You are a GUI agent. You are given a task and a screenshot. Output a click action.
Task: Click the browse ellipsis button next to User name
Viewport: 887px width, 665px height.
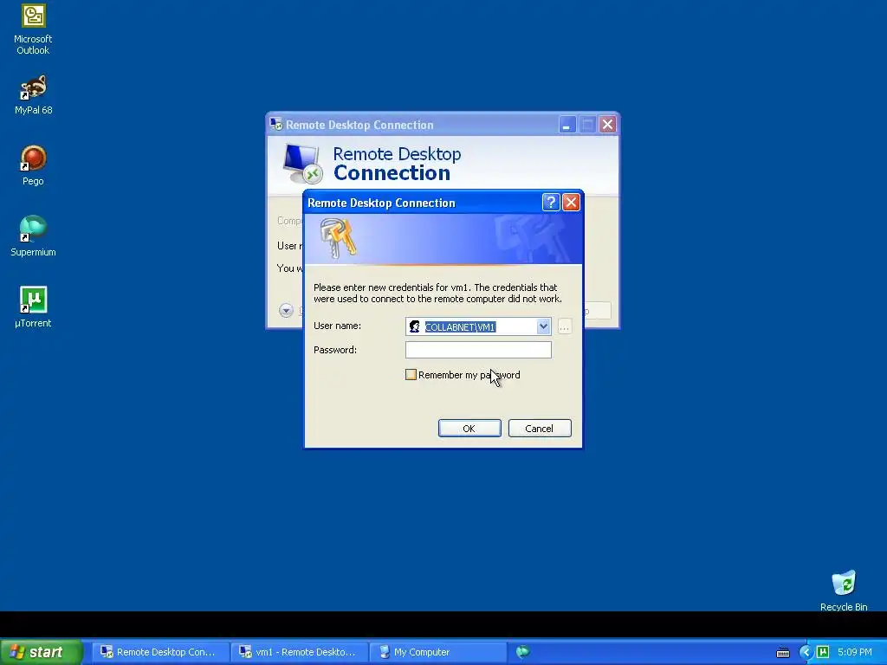[564, 326]
